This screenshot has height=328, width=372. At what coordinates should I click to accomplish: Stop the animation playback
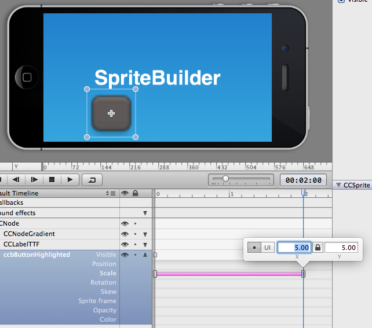click(52, 180)
